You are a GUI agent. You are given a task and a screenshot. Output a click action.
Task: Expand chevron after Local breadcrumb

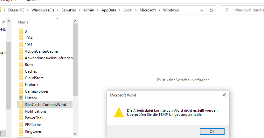tap(136, 10)
